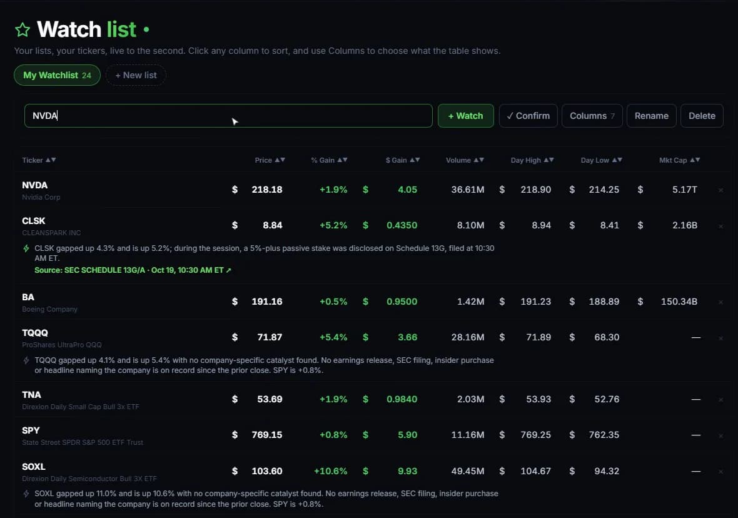Click SPY day low 762.35
Screen dimensions: 738x518
(x=604, y=435)
